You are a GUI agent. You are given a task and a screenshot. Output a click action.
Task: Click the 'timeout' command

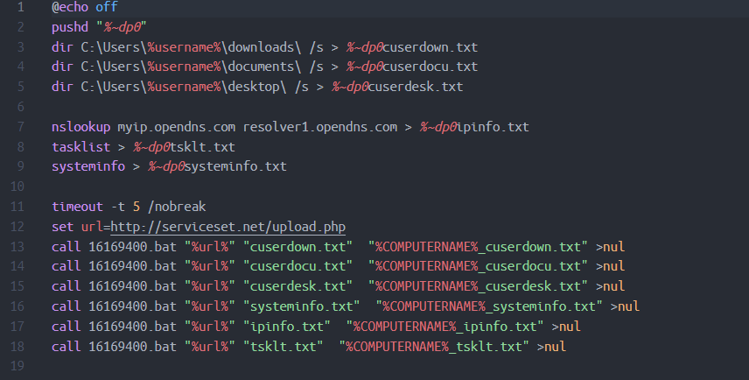pyautogui.click(x=77, y=207)
